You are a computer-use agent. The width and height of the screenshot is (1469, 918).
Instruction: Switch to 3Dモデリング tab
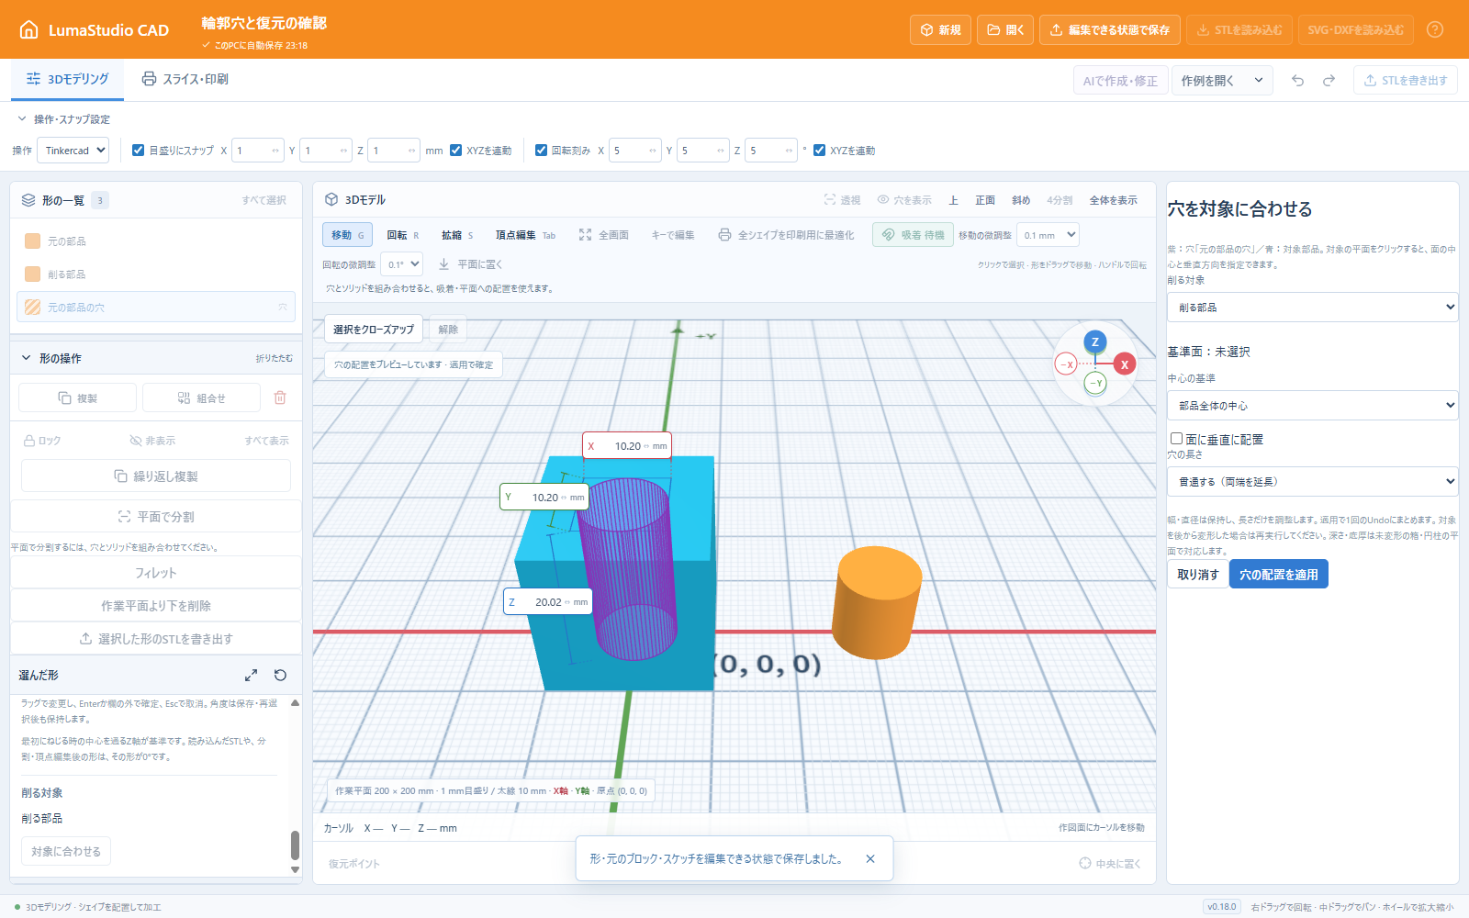(67, 80)
